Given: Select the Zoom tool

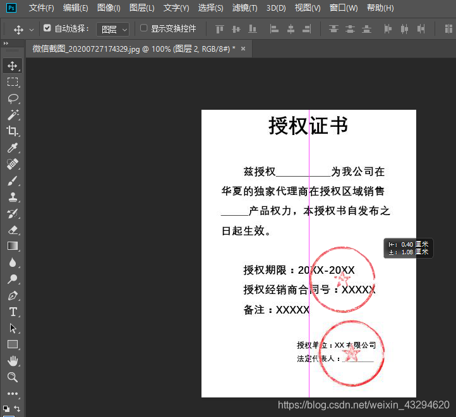Looking at the screenshot, I should click(13, 377).
